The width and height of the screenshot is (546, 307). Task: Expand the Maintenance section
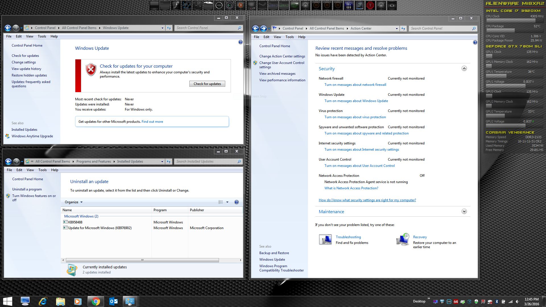(x=464, y=211)
